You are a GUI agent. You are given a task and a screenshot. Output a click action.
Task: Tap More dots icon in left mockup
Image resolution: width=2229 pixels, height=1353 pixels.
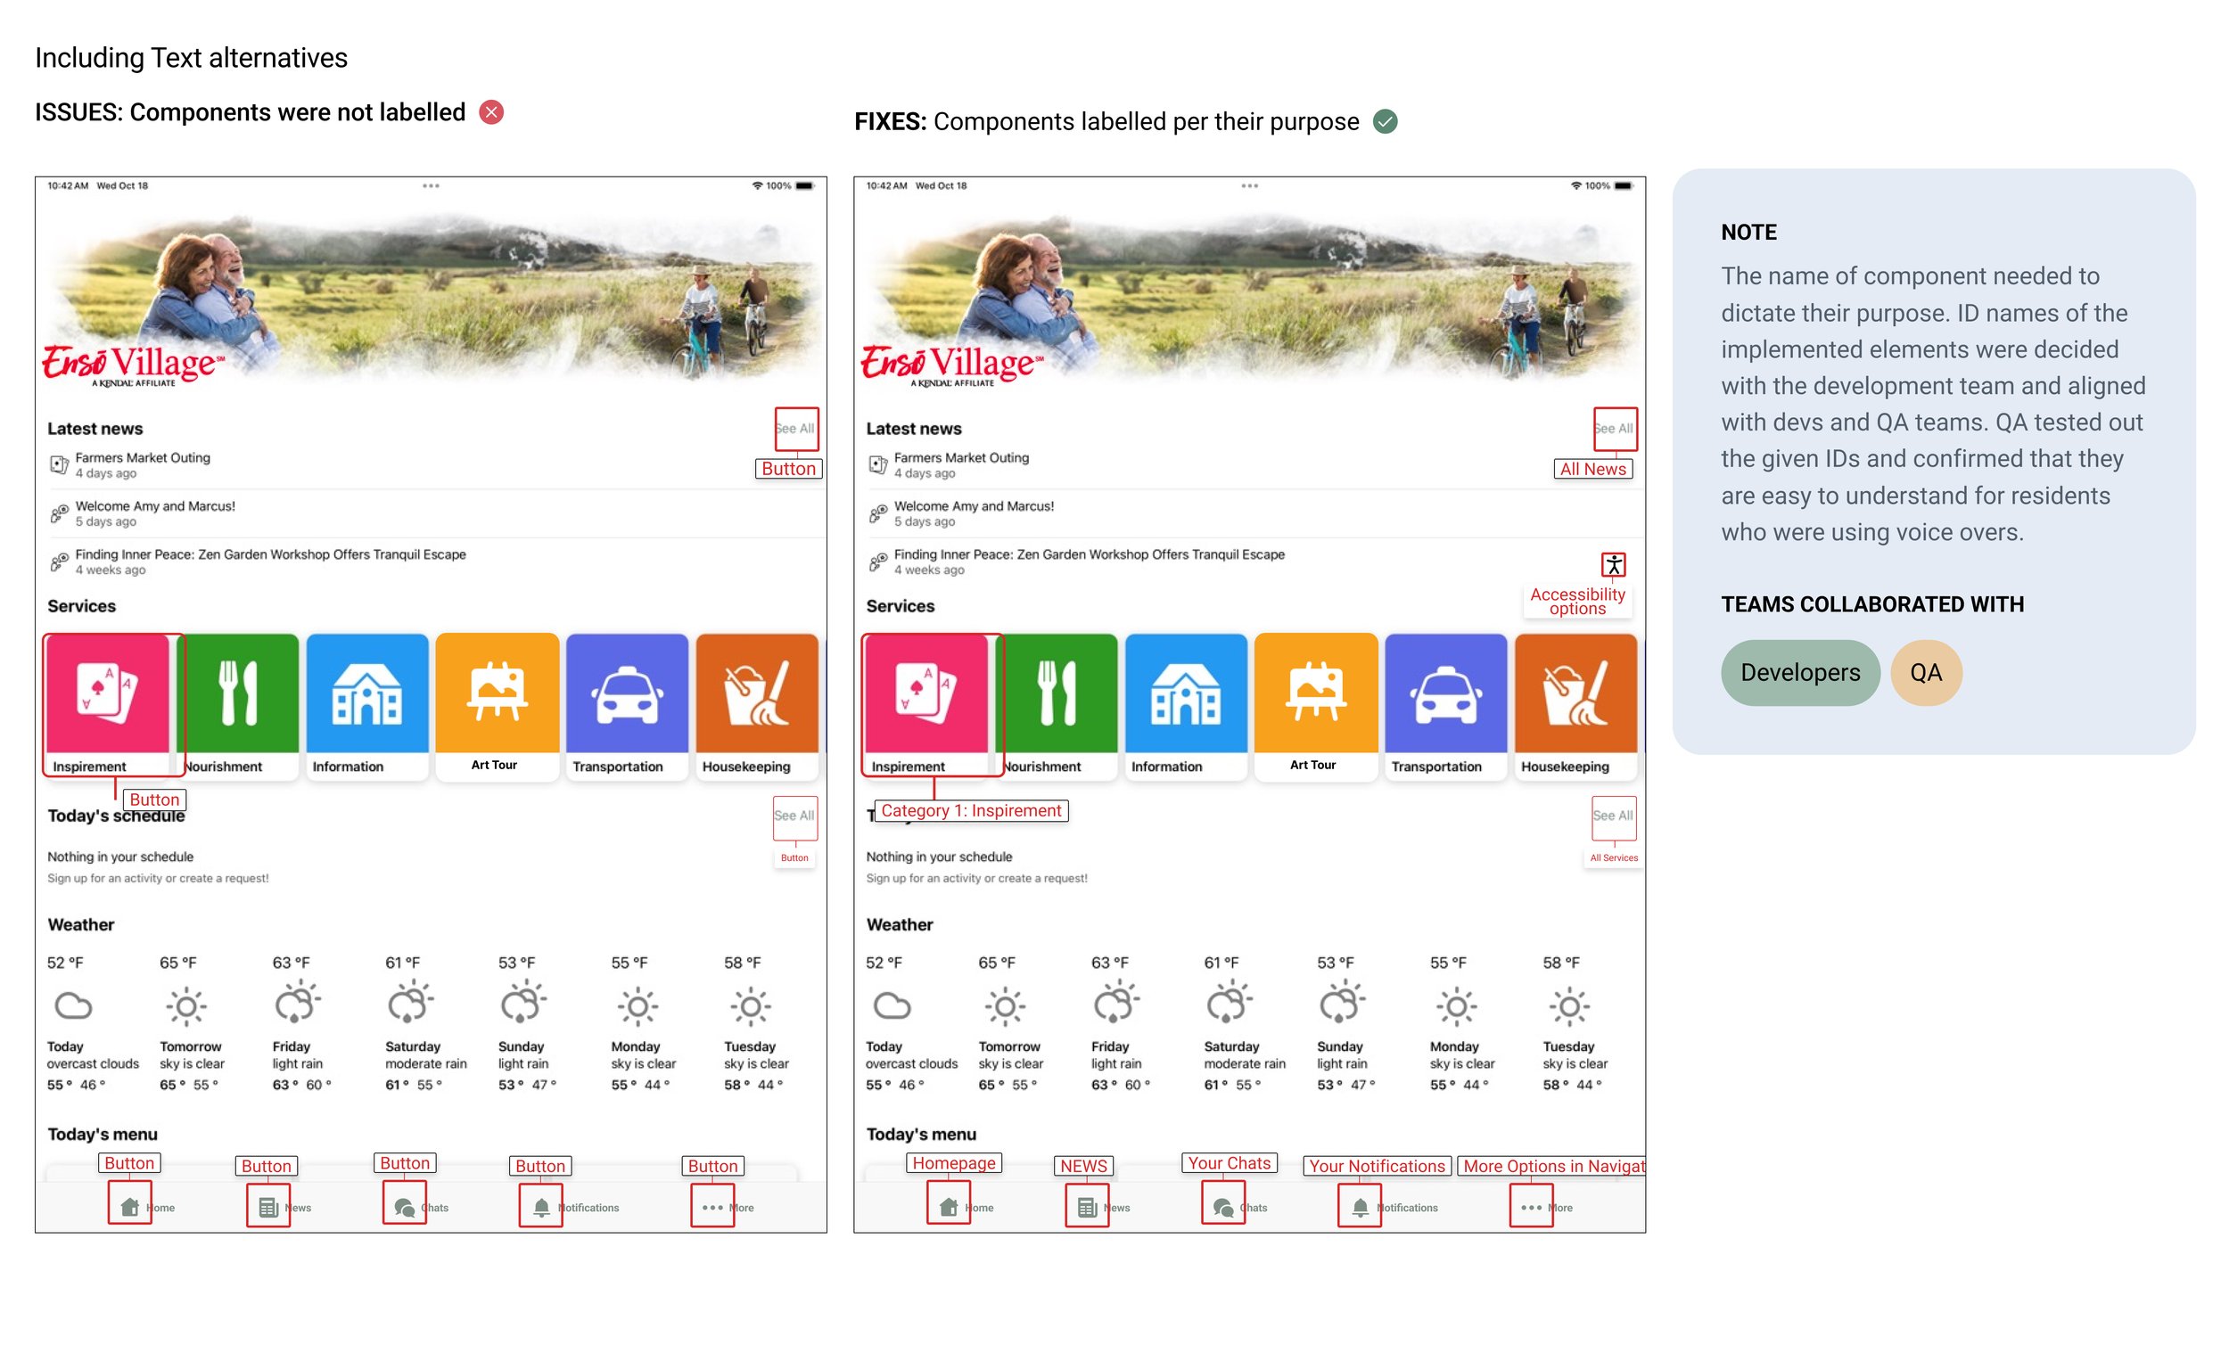point(713,1208)
